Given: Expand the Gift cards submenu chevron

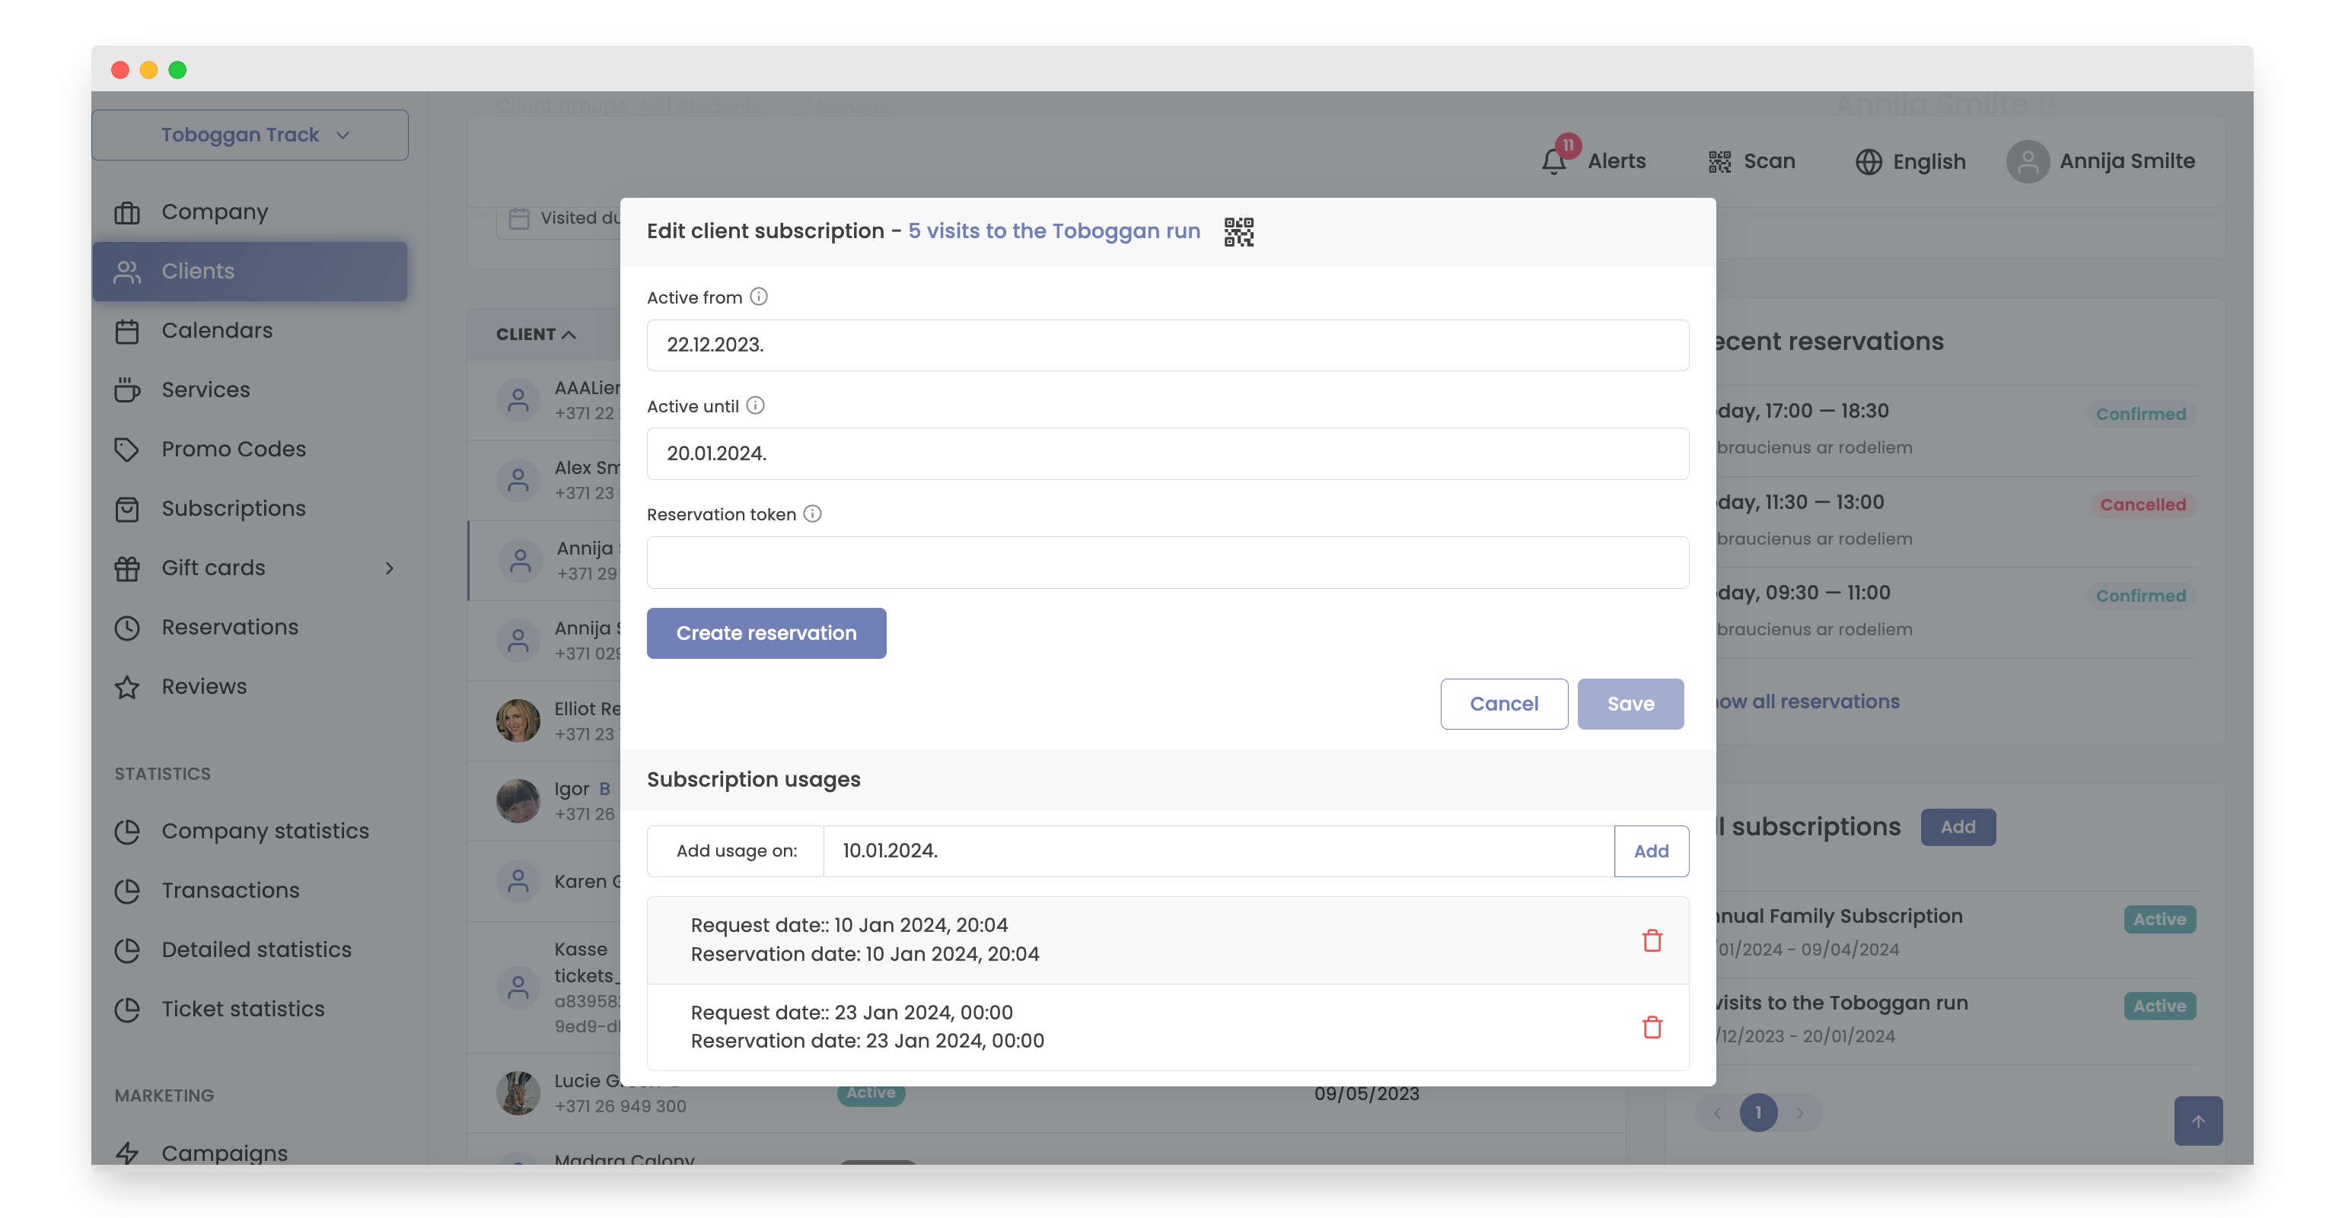Looking at the screenshot, I should [390, 568].
